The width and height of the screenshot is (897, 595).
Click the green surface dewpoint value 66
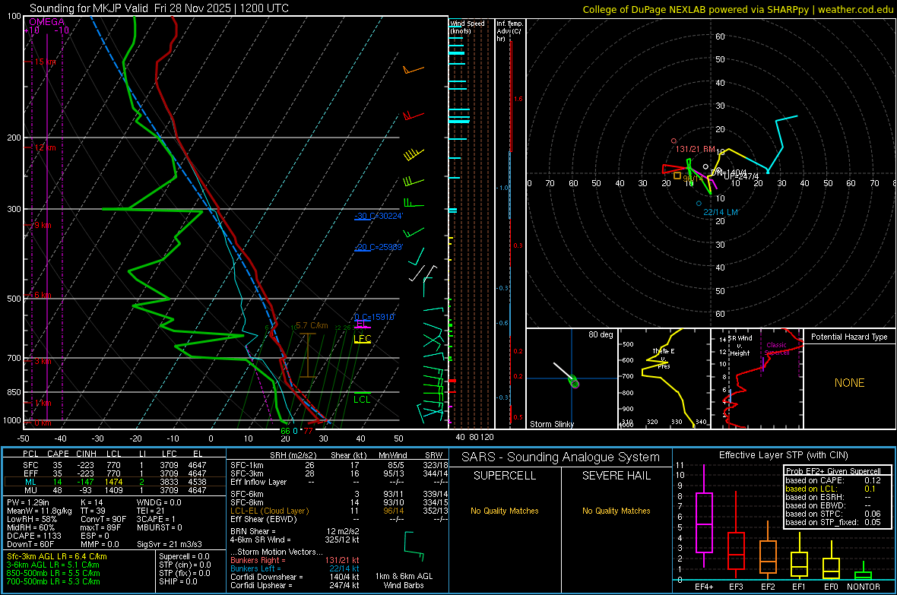(x=285, y=431)
